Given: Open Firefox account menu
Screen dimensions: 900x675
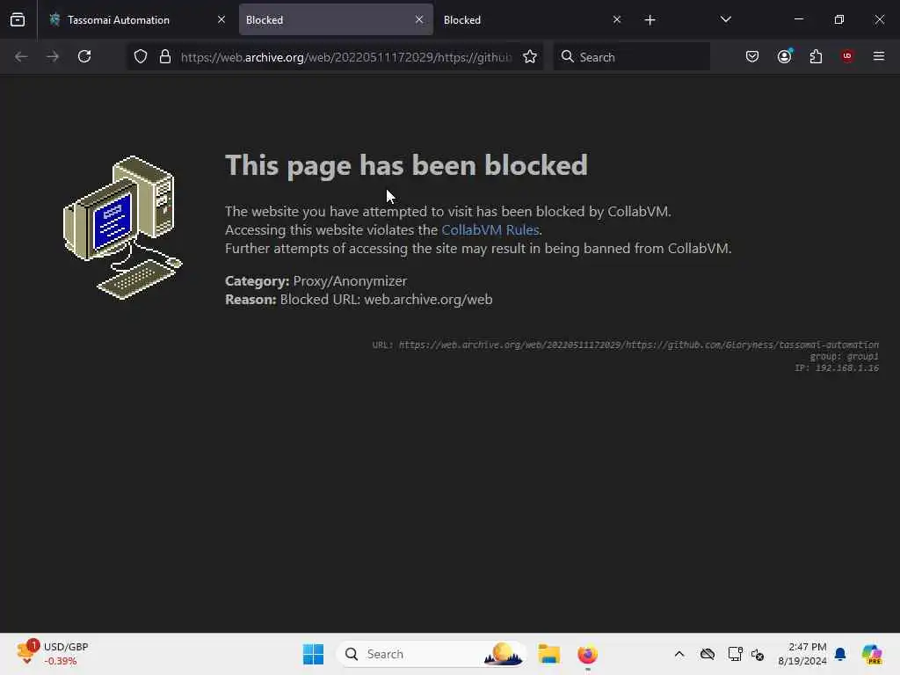Looking at the screenshot, I should tap(784, 56).
